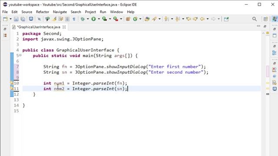Click the Run External Tools icon
The image size is (278, 156).
pos(116,19)
